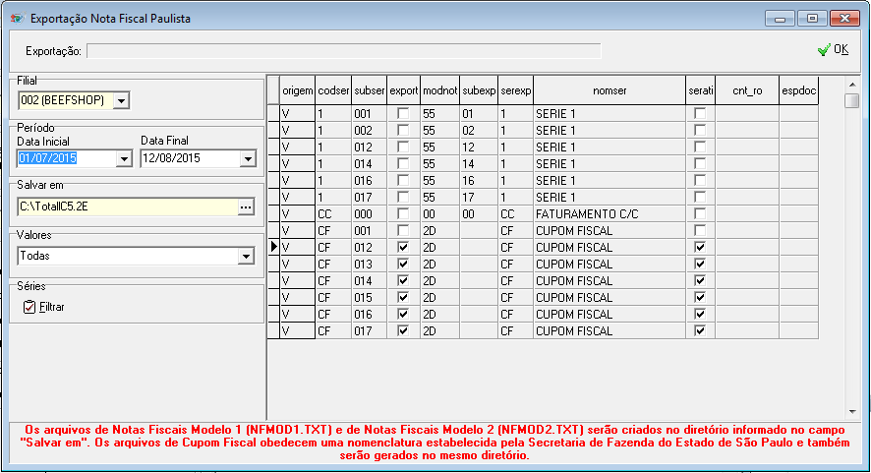Select subser cell 015 of CUPOM FISCAL
Image resolution: width=871 pixels, height=473 pixels.
[370, 297]
